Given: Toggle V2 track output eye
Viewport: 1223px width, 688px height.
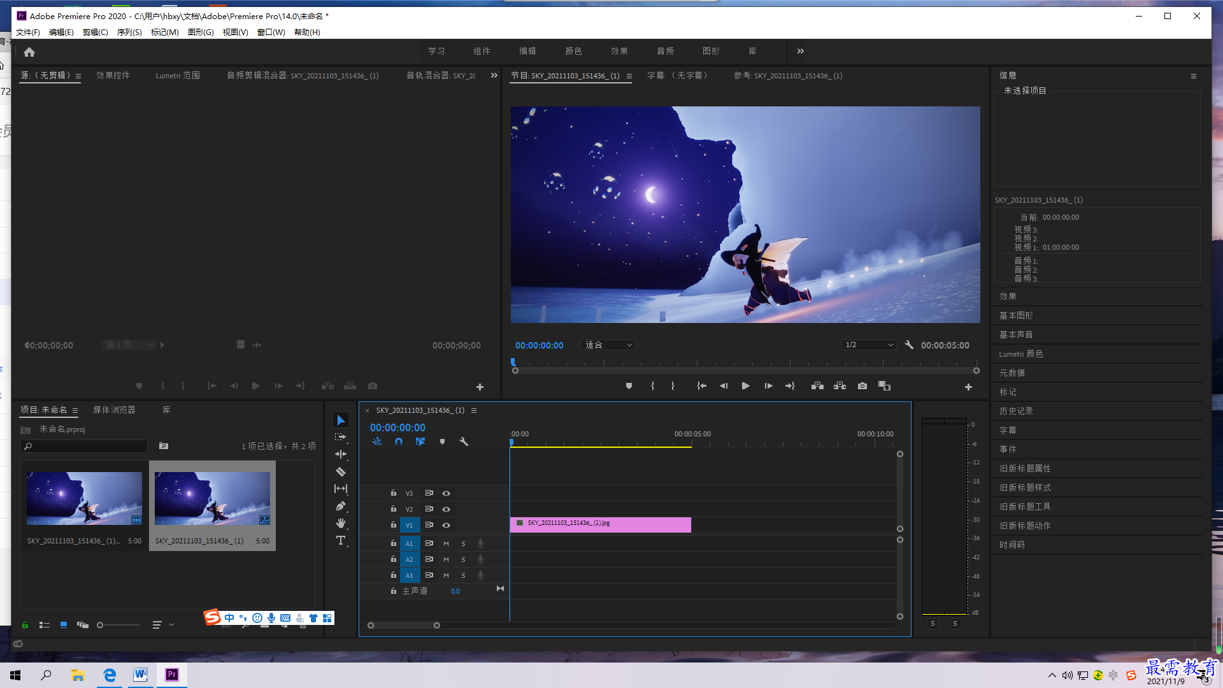Looking at the screenshot, I should [x=446, y=509].
